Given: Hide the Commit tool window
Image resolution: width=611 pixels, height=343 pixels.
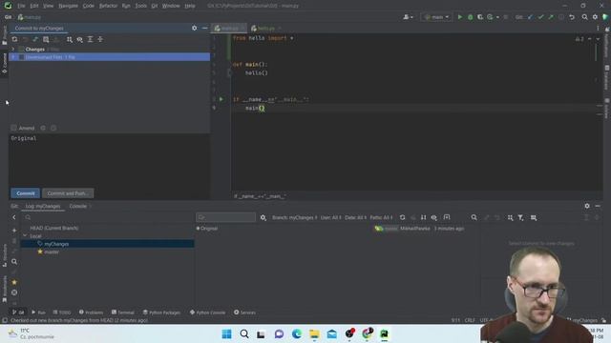Looking at the screenshot, I should point(204,28).
